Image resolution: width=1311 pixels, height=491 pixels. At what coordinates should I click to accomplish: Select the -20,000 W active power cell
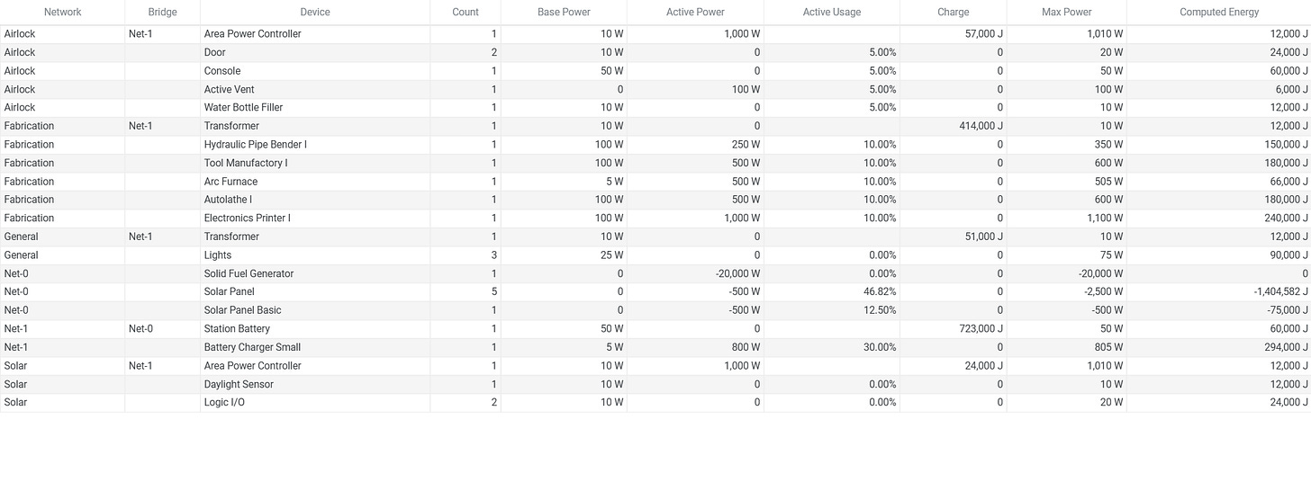695,274
